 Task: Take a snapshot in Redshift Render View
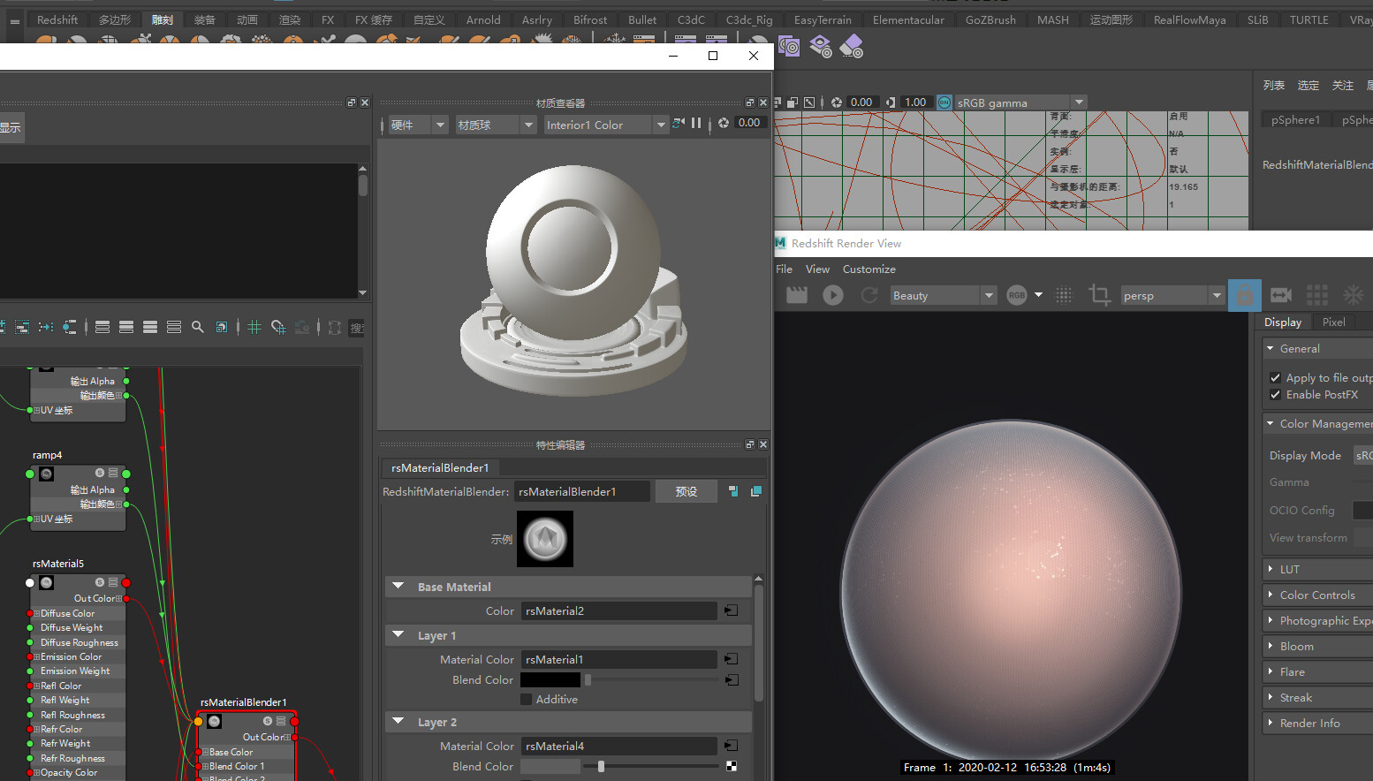[796, 295]
